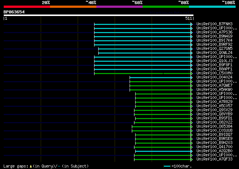
Task: Select the UniRef100_C0SUU8 hit name
Action: (214, 131)
